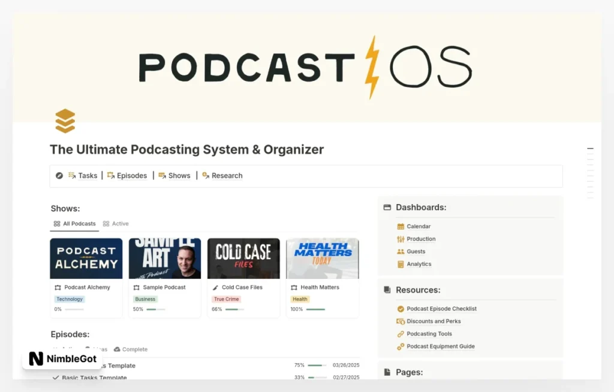Open the Complete episodes tab

click(131, 350)
